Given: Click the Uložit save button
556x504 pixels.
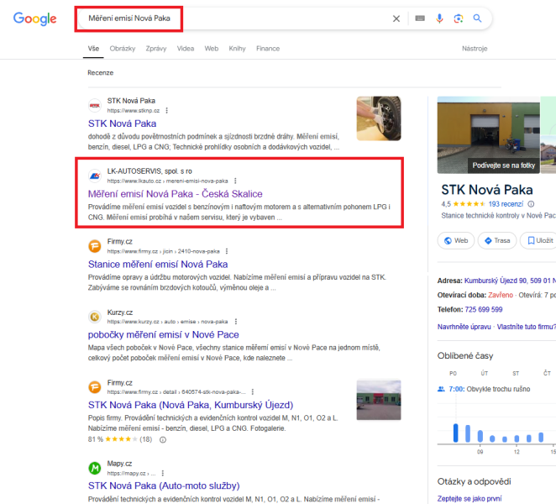Looking at the screenshot, I should 538,241.
